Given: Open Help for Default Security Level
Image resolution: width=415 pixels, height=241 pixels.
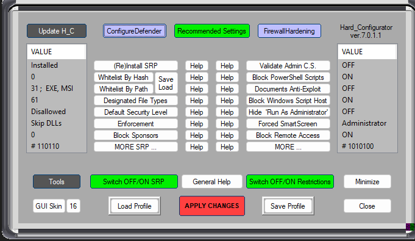Looking at the screenshot, I should point(197,112).
